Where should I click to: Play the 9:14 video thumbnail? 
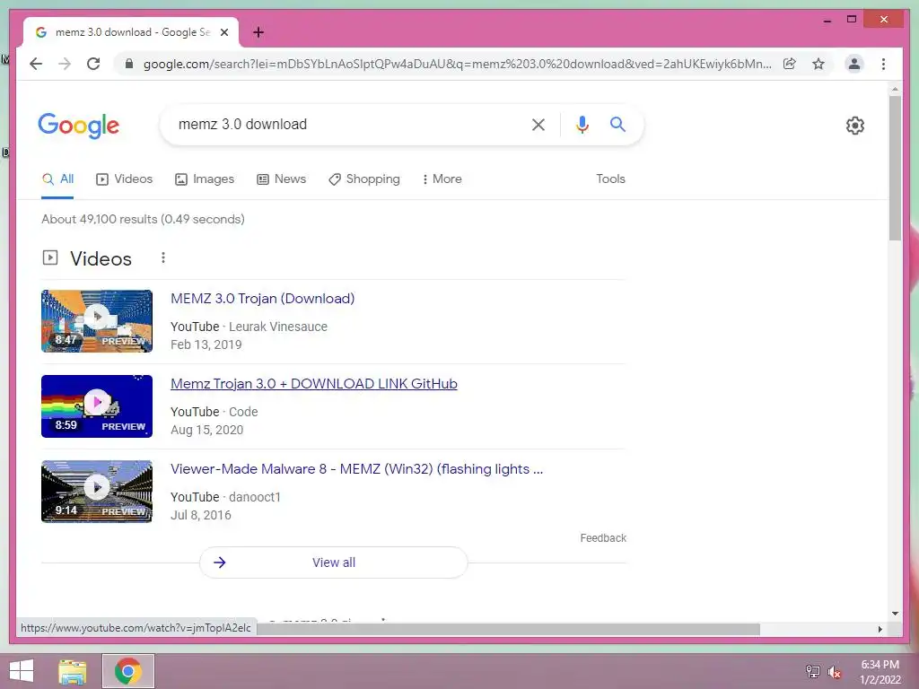tap(97, 491)
